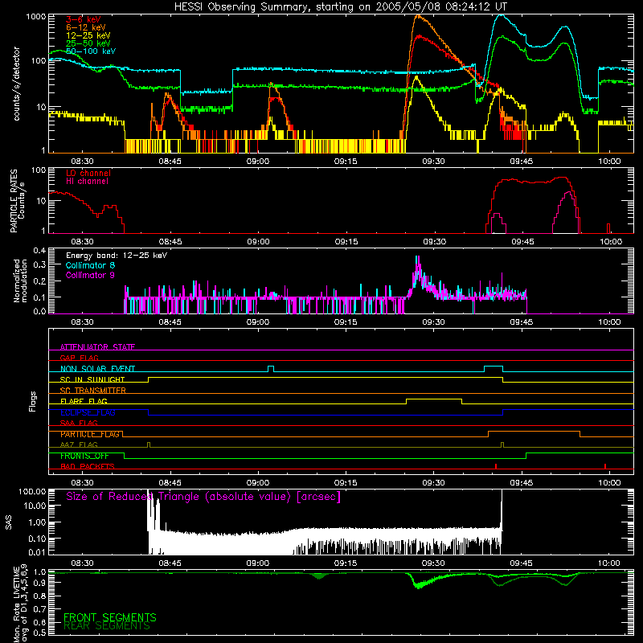The image size is (643, 643).
Task: Click the 0.3 modulation axis tick label
Action: click(x=39, y=264)
